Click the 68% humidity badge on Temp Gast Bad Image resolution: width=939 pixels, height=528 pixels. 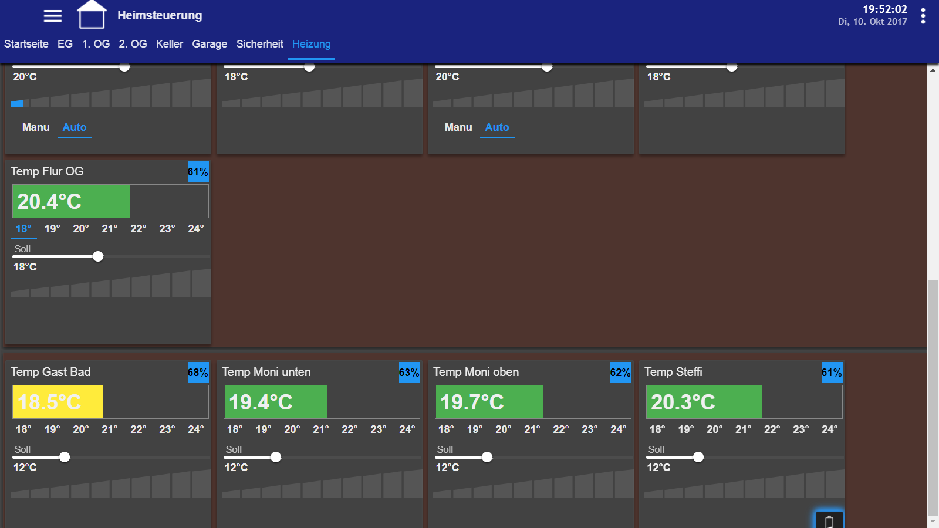[x=198, y=373]
